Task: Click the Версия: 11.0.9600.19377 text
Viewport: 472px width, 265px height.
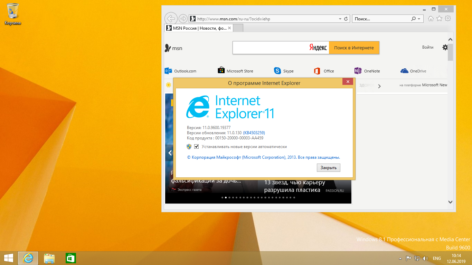Action: click(209, 128)
